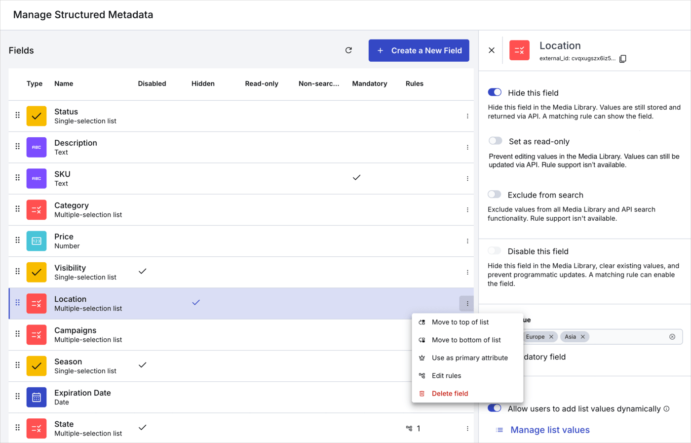Screen dimensions: 691x443
Task: Grab the Season row drag handle
Action: point(17,365)
